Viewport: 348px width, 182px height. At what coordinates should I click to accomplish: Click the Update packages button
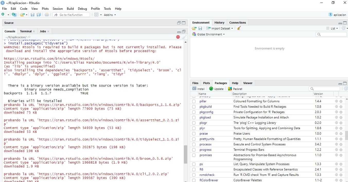[216, 89]
